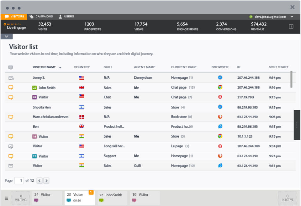This screenshot has height=206, width=301.
Task: Click the info icon in the stats bar
Action: pyautogui.click(x=291, y=27)
